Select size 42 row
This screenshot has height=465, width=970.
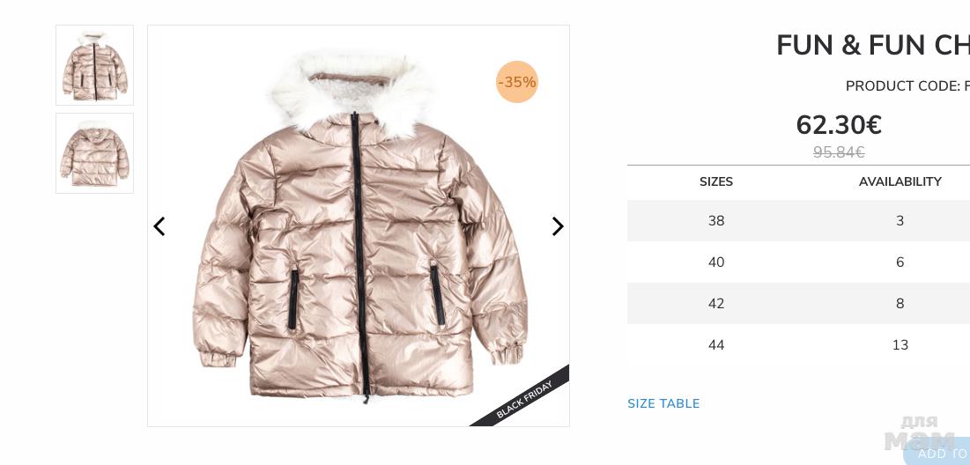798,304
